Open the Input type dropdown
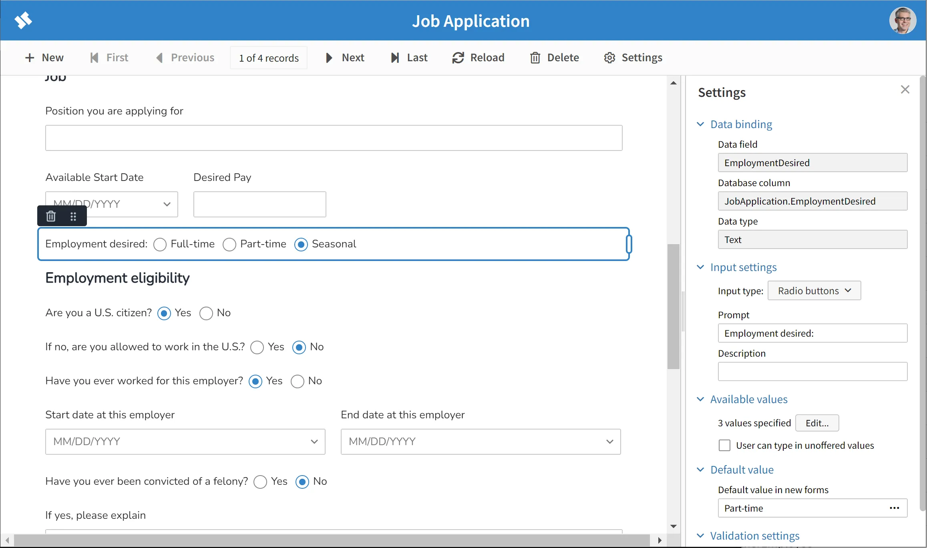This screenshot has width=927, height=548. point(814,290)
